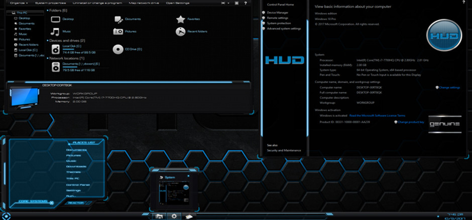Select Favorites in the navigation tree
Screen dimensions: 472x220
pos(25,29)
